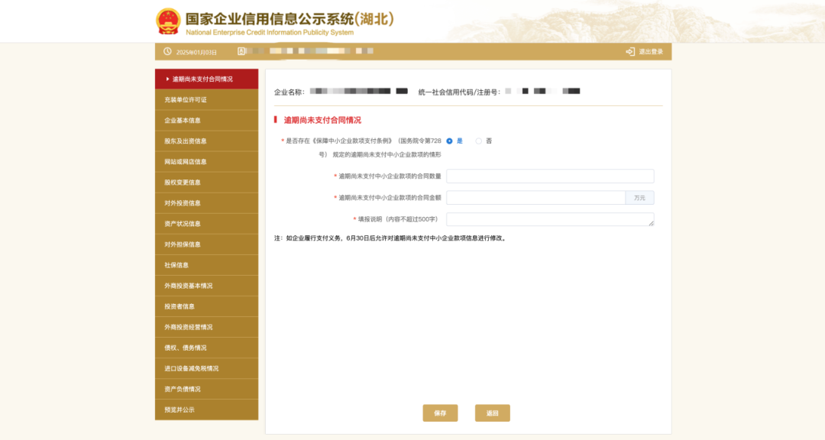This screenshot has height=440, width=825.
Task: Focus the 合同金额 input field
Action: [536, 198]
